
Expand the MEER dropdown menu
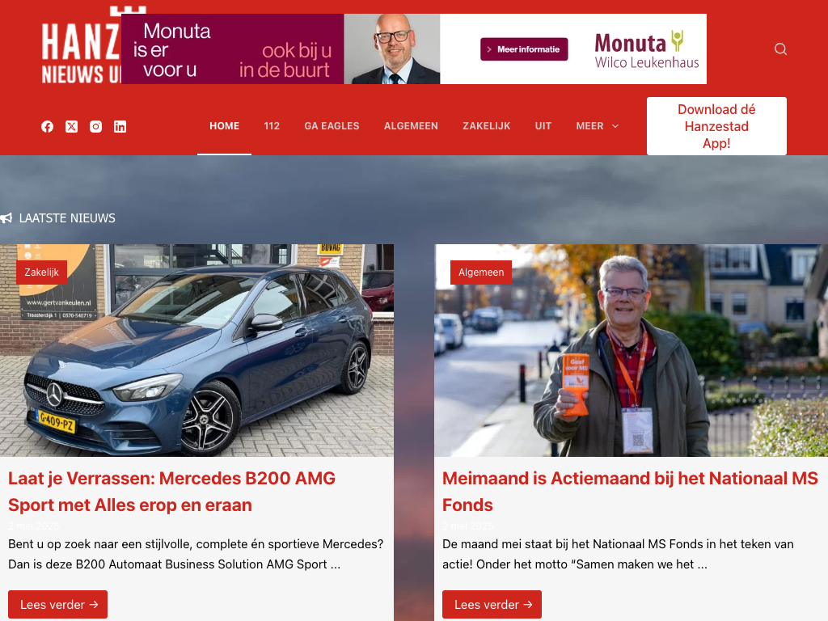(x=597, y=126)
